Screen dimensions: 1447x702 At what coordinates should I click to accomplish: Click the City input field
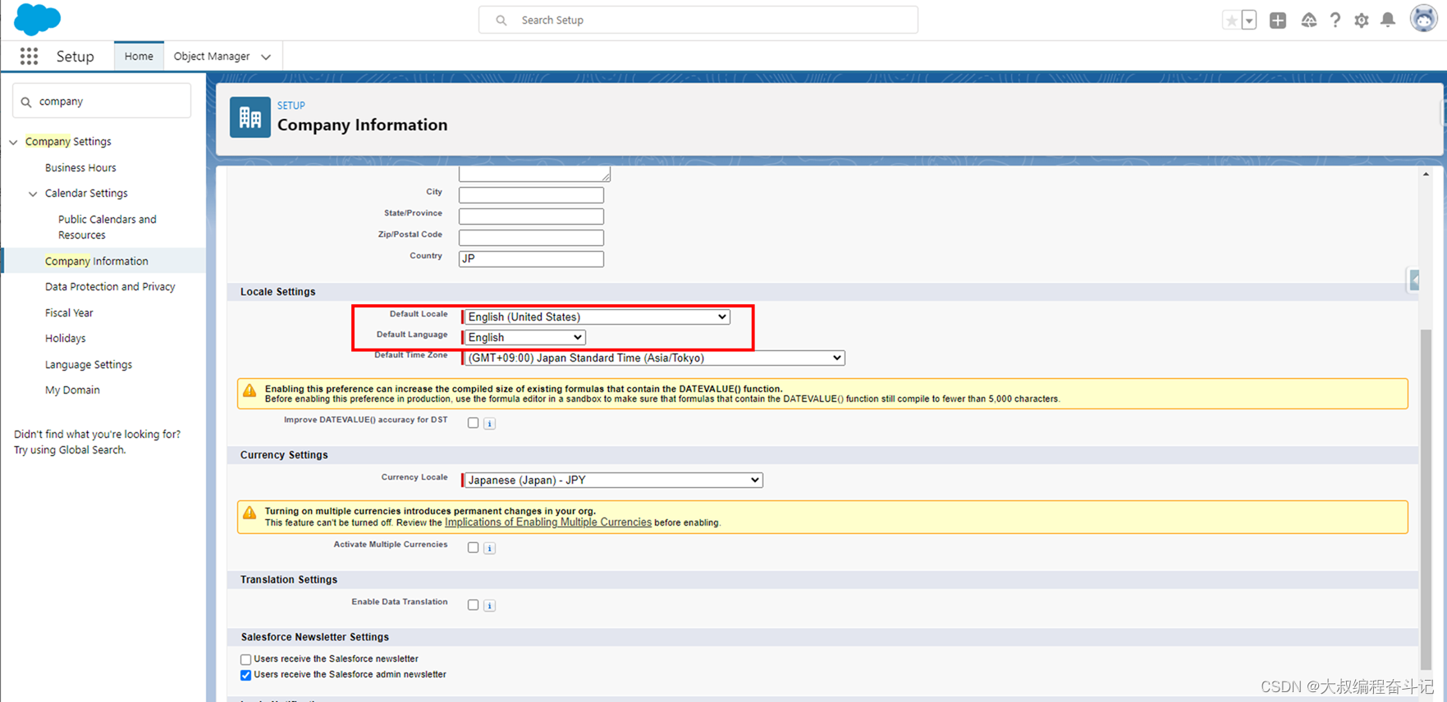531,195
